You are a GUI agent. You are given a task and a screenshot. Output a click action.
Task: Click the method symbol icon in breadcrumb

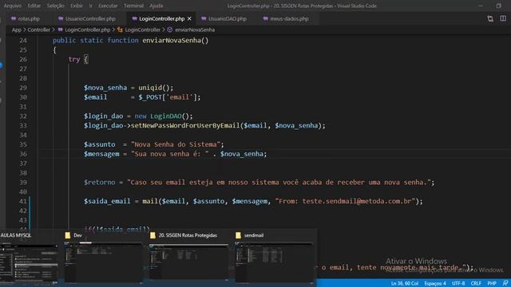(x=170, y=29)
